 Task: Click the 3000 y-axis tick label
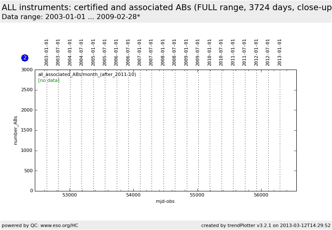pos(27,70)
